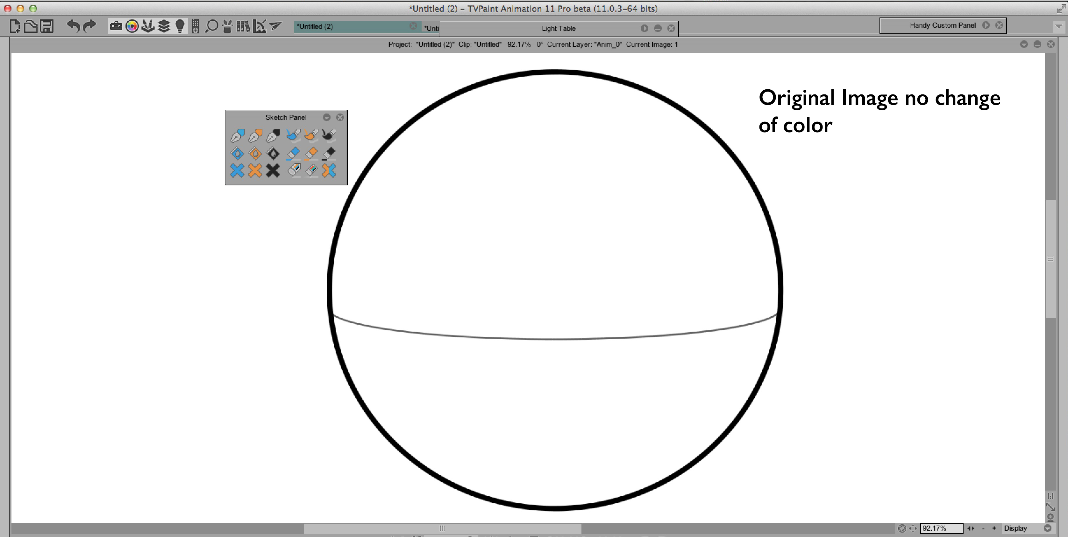This screenshot has height=537, width=1068.
Task: Select the orange eraser in Sketch Panel
Action: (x=311, y=154)
